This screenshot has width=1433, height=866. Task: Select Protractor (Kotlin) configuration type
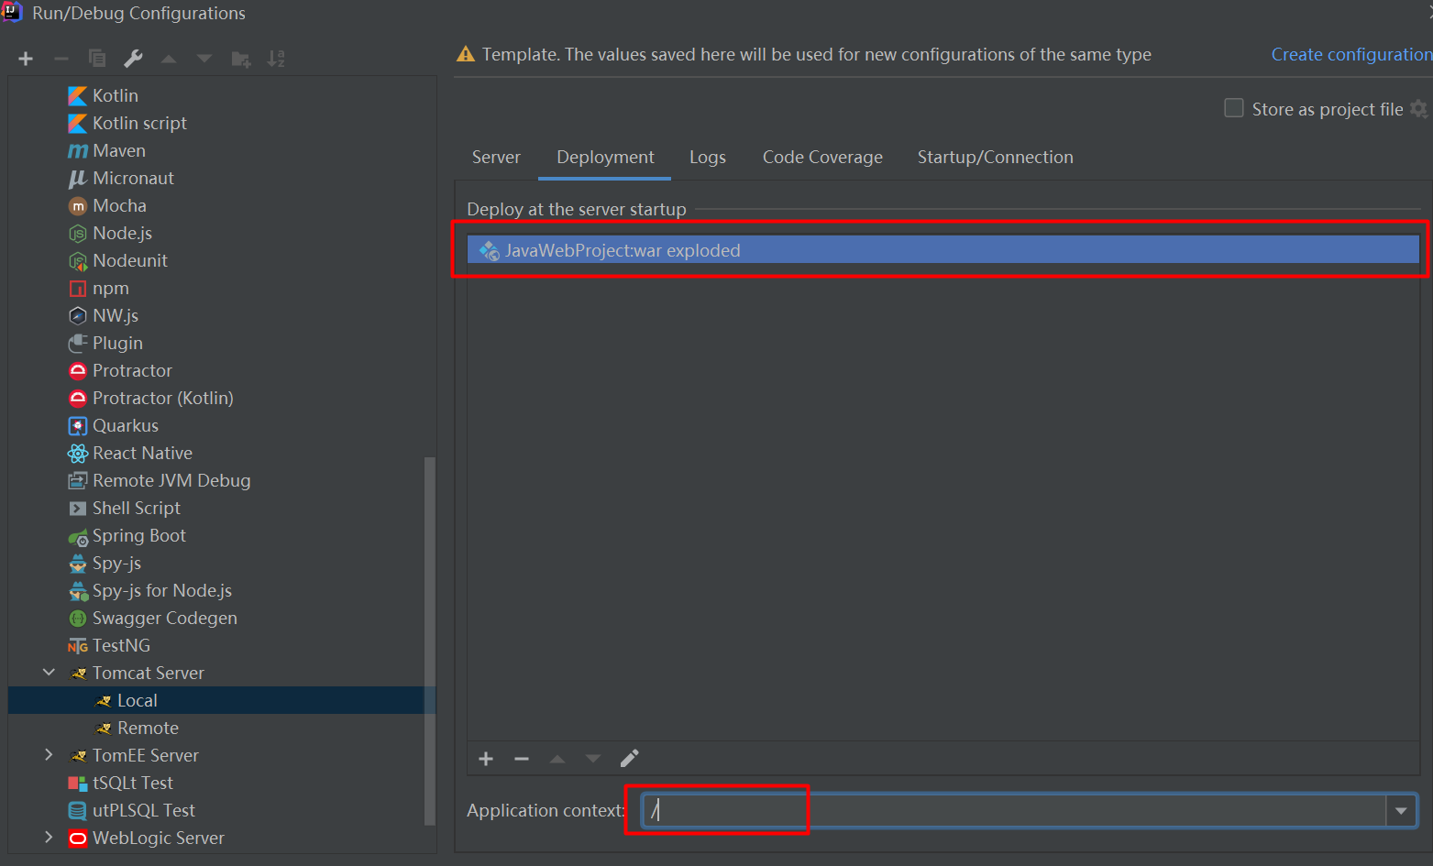163,398
